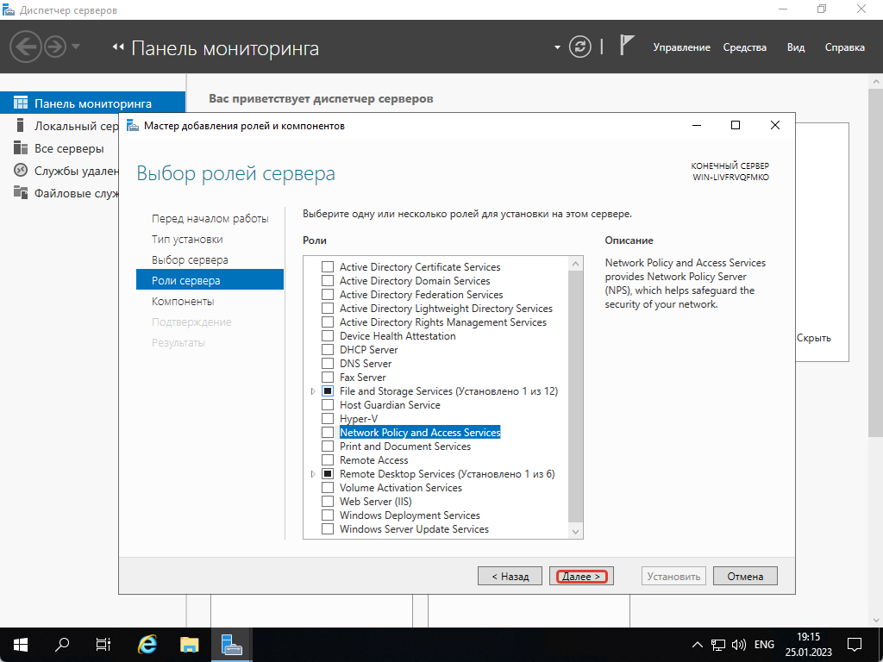883x662 pixels.
Task: Open Task View on the taskbar
Action: pos(103,645)
